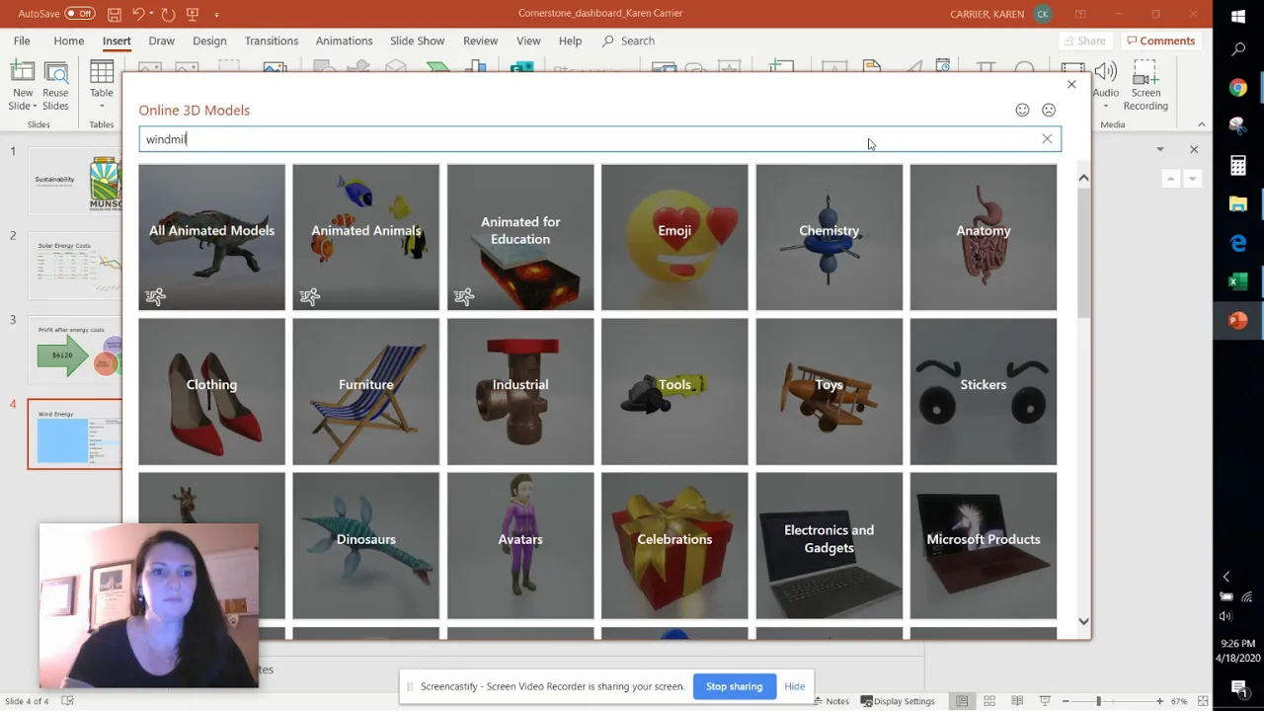Undo the last action
This screenshot has width=1264, height=711.
[138, 14]
